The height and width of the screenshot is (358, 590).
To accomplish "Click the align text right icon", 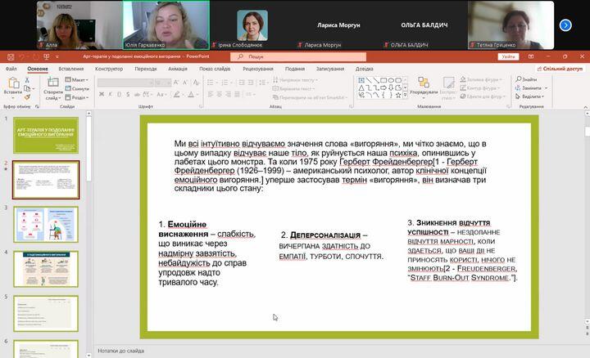I will pos(229,94).
